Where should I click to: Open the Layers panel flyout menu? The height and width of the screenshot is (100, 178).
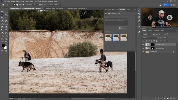[177, 31]
